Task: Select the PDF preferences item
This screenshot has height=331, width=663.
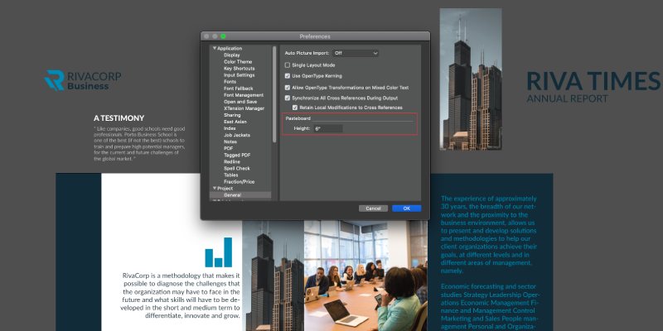Action: click(x=229, y=149)
